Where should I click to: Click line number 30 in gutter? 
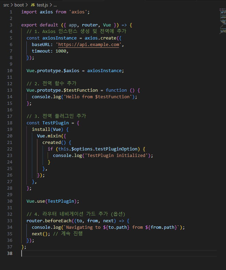click(x=10, y=201)
